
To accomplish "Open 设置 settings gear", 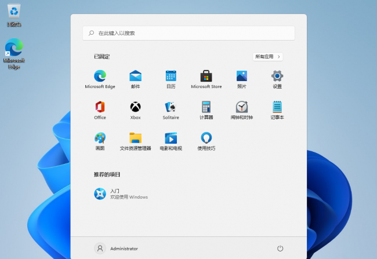I will (x=277, y=79).
